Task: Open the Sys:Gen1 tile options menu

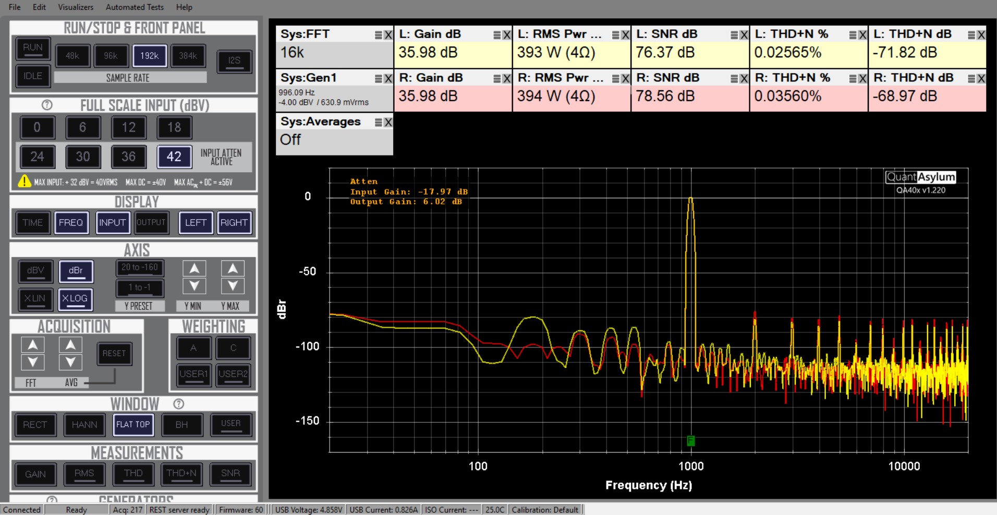Action: (379, 79)
